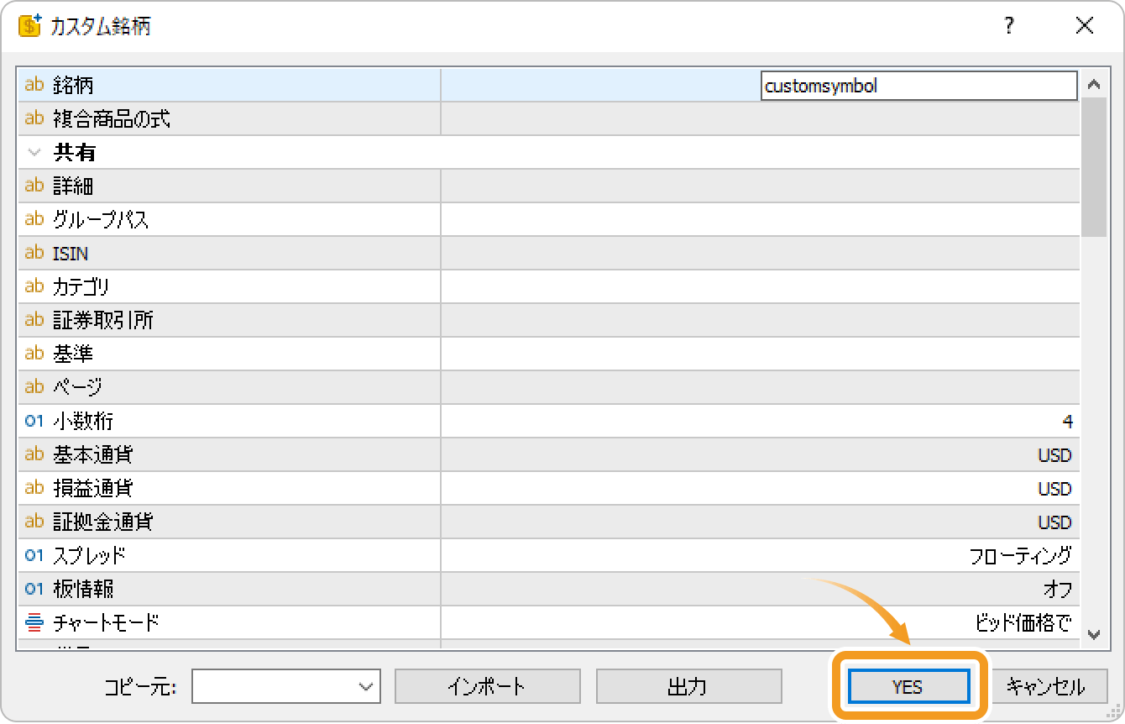Click the 'ab' icon beside 銘柄 row

pos(34,85)
